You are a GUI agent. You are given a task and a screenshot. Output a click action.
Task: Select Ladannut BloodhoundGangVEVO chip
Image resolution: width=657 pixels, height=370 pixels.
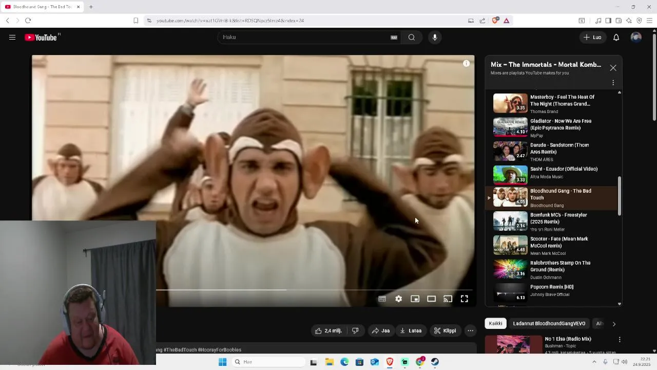[x=549, y=324]
